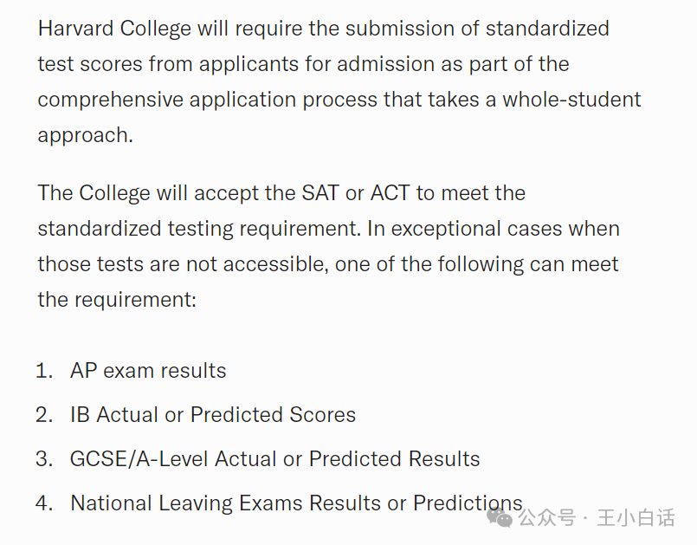This screenshot has width=697, height=545.
Task: Click the list number 3.
Action: click(44, 458)
